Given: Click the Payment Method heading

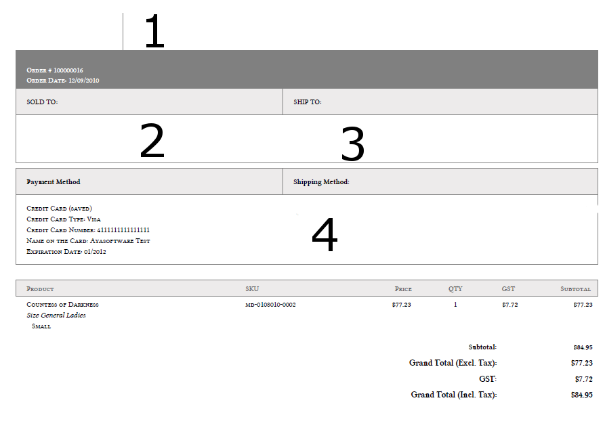Looking at the screenshot, I should (x=54, y=182).
